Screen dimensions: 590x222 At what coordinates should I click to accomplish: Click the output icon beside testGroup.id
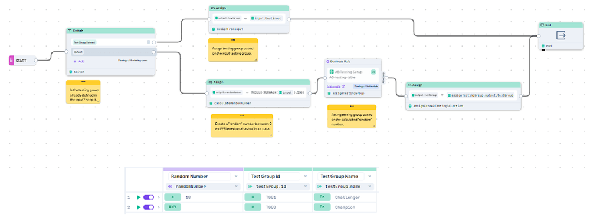250,186
